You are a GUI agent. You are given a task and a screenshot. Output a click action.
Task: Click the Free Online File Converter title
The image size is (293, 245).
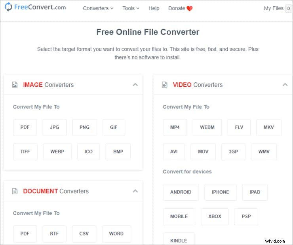point(148,32)
